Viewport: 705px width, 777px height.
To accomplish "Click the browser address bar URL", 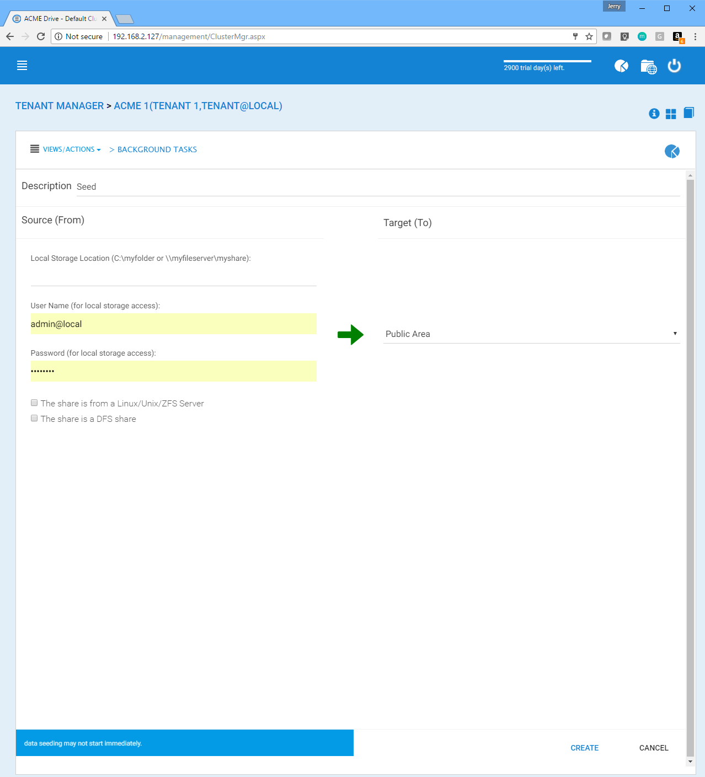I will point(189,36).
